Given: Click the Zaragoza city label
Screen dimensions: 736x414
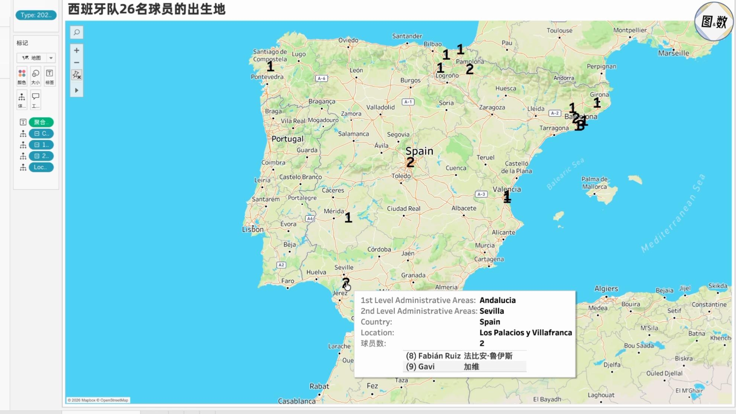Looking at the screenshot, I should (x=492, y=107).
